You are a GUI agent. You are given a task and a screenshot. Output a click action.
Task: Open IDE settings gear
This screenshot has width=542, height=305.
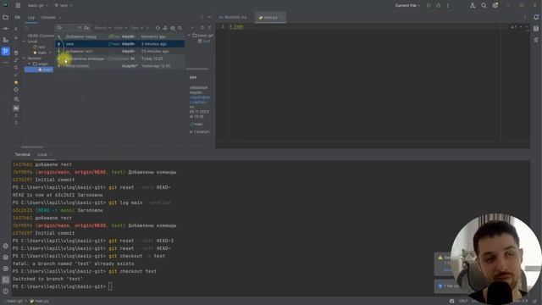point(495,6)
